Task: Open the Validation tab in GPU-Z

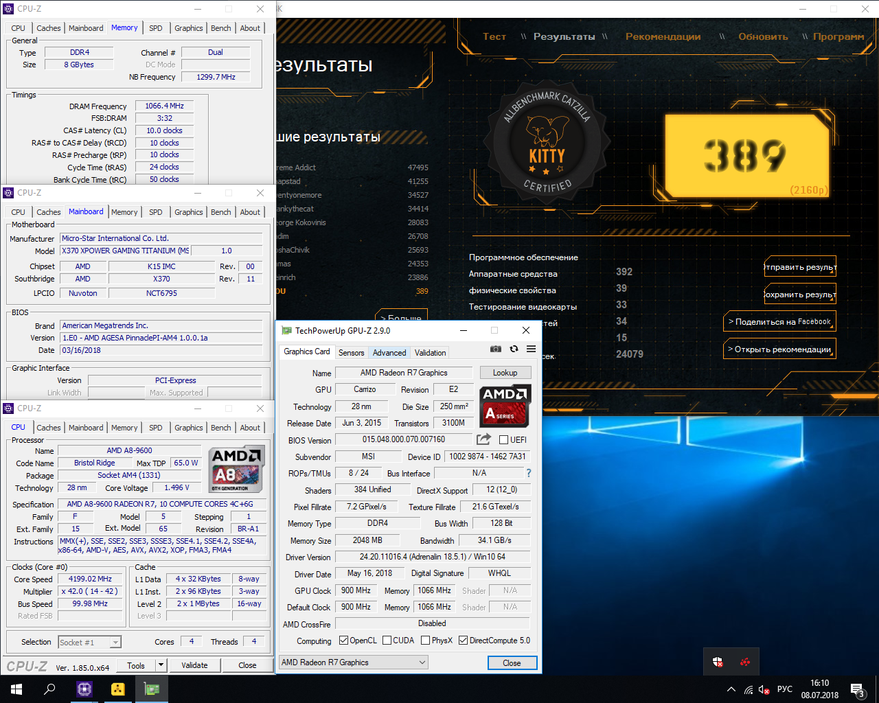Action: click(431, 352)
